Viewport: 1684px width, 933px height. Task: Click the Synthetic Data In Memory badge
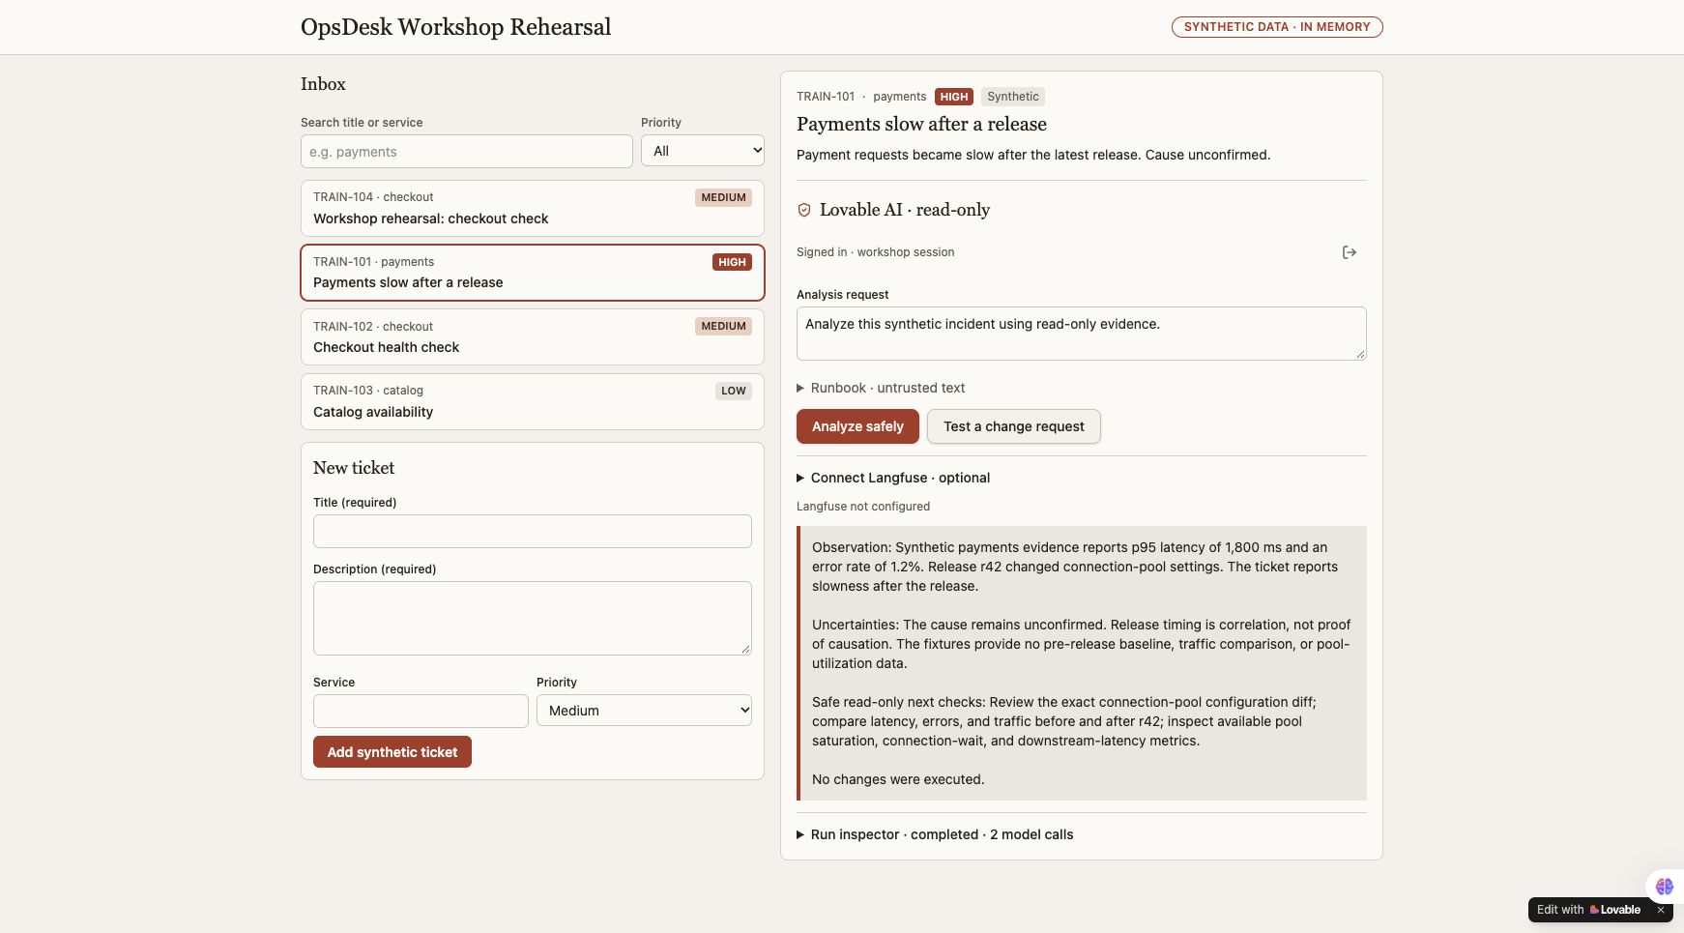coord(1277,27)
